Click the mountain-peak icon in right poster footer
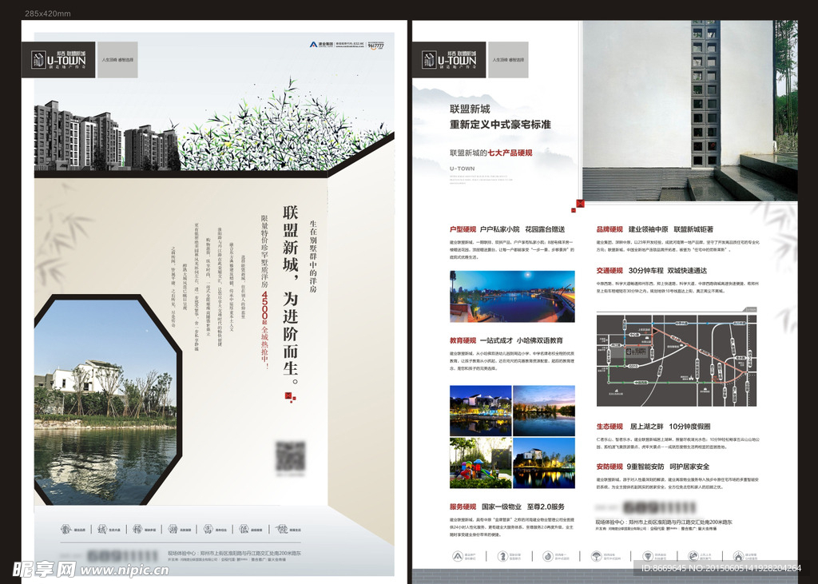Image resolution: width=818 pixels, height=584 pixels. click(x=458, y=556)
